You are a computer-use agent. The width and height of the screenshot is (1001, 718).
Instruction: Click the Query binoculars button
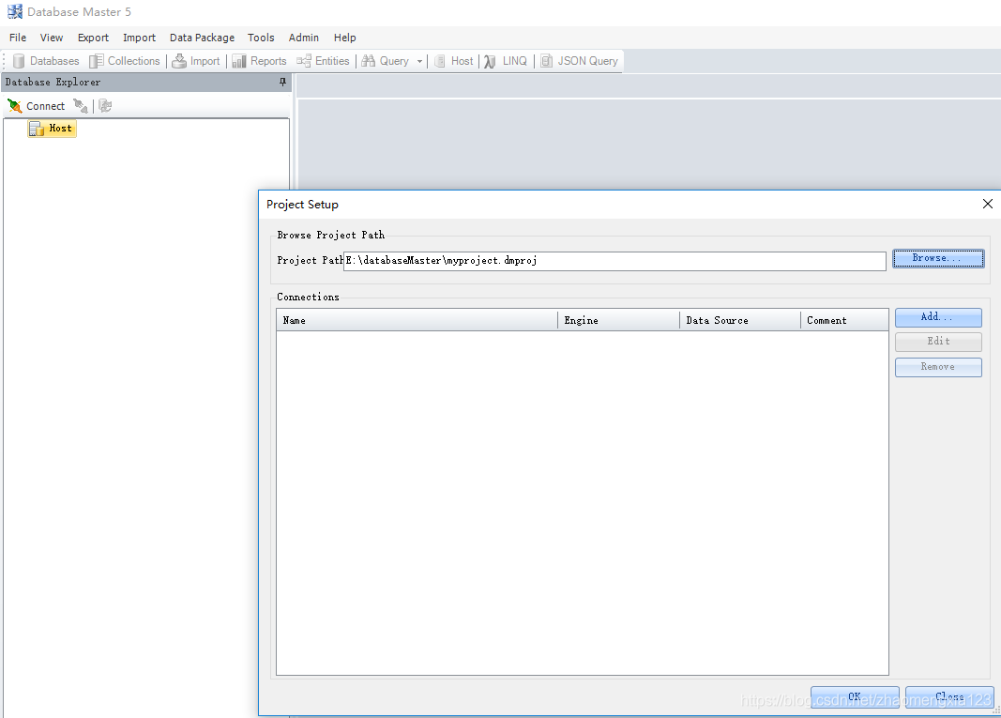point(386,61)
